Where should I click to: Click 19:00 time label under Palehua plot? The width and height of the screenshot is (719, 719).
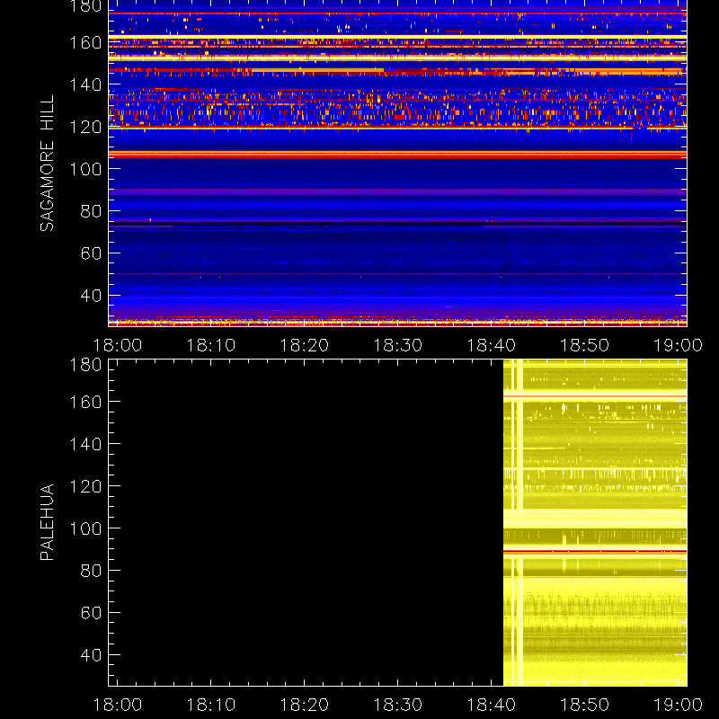pyautogui.click(x=678, y=705)
